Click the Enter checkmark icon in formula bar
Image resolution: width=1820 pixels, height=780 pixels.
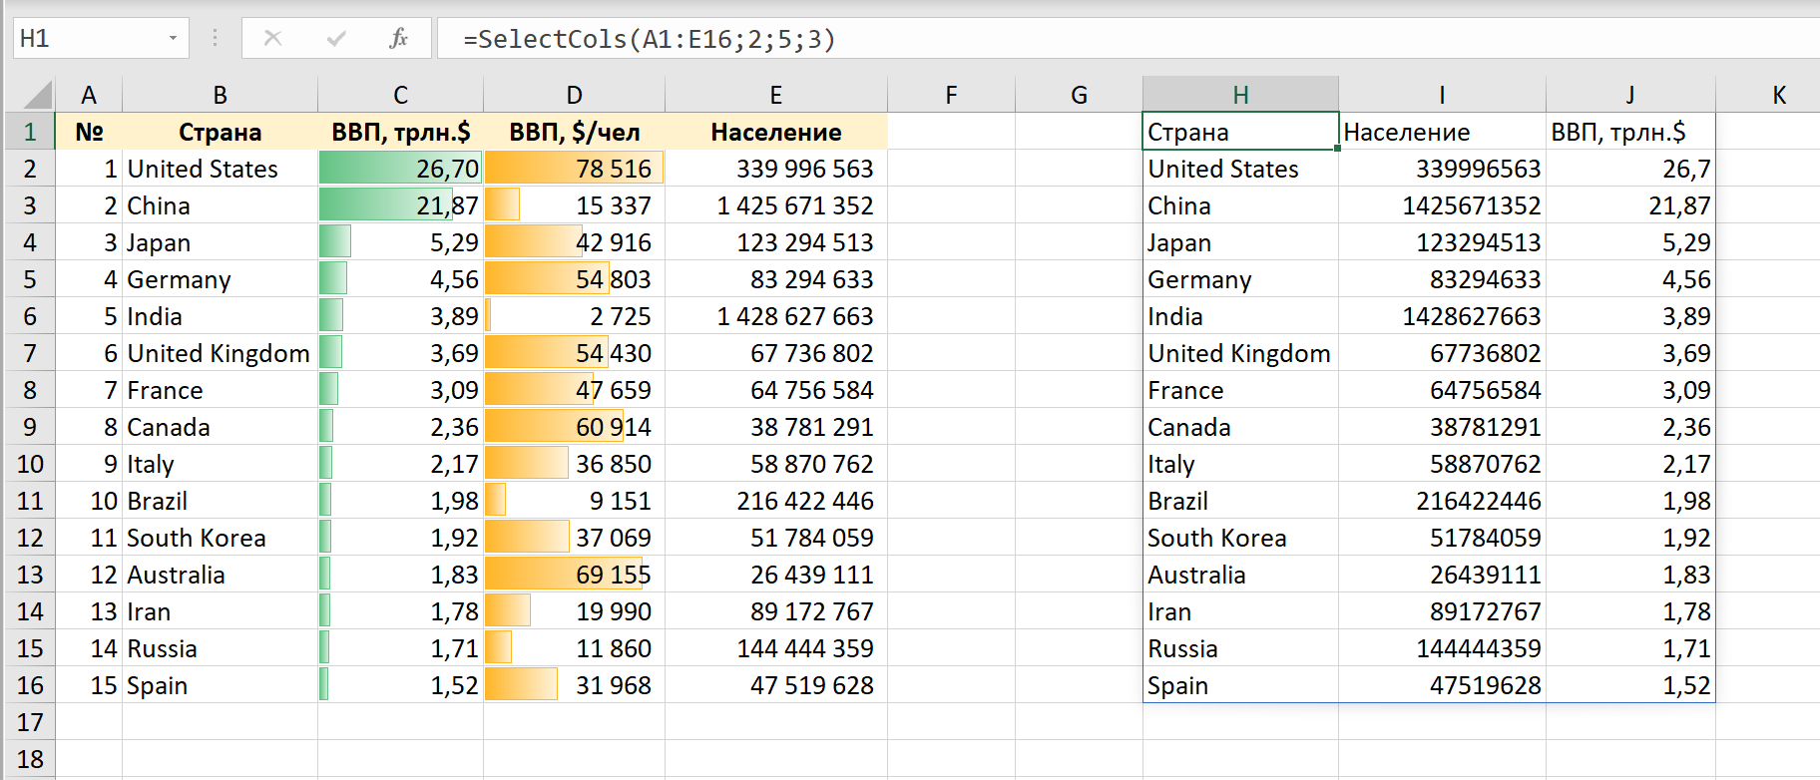tap(336, 39)
